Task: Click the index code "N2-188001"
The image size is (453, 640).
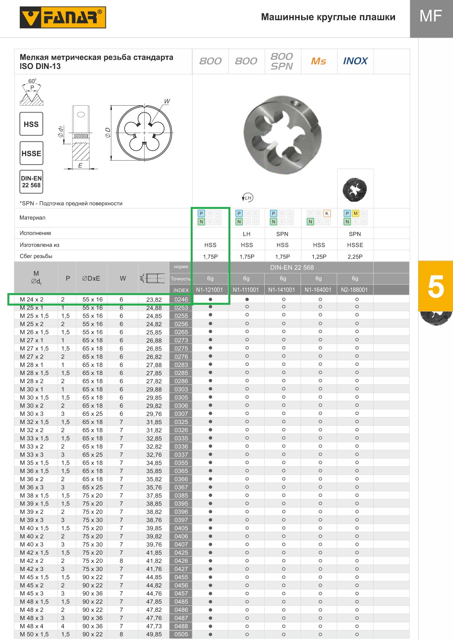Action: point(354,290)
